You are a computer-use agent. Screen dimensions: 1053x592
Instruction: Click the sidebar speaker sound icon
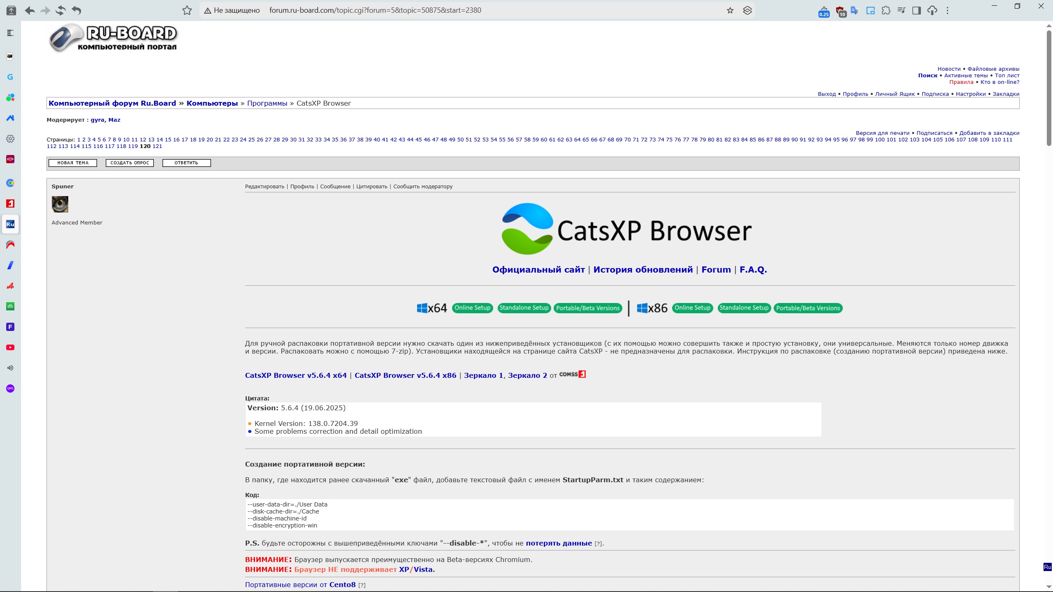(10, 368)
